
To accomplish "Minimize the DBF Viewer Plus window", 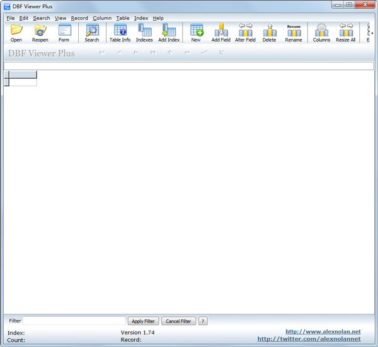I will (x=338, y=5).
